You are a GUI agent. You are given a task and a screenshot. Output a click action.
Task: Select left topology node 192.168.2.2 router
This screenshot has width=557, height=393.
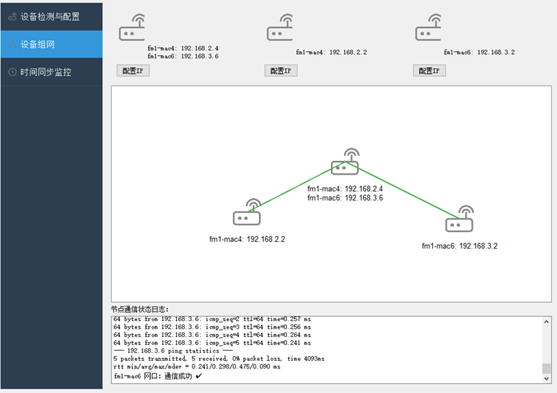[x=247, y=212]
